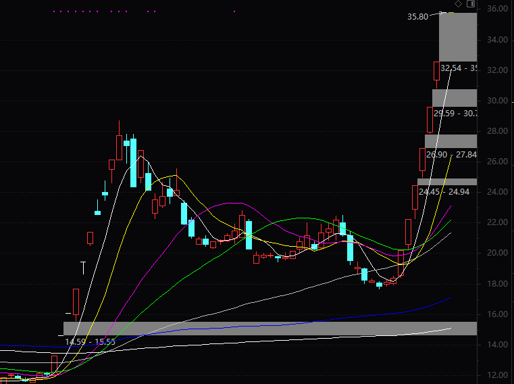The width and height of the screenshot is (514, 384).
Task: Click the 16.00 price axis label
Action: pyautogui.click(x=497, y=314)
